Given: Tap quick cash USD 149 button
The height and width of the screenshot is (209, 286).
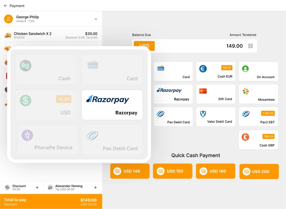Looking at the screenshot, I should [x=130, y=171].
